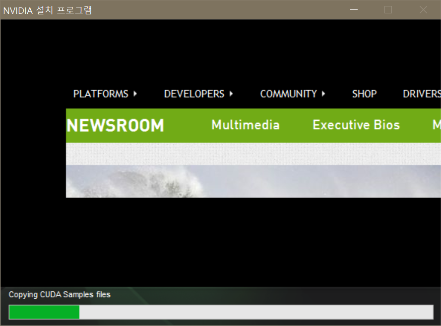Close the NVIDIA installer window

pyautogui.click(x=423, y=10)
